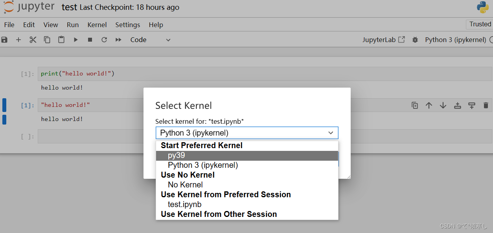Viewport: 493px width, 233px height.
Task: Enable the debugger bug icon
Action: point(415,40)
